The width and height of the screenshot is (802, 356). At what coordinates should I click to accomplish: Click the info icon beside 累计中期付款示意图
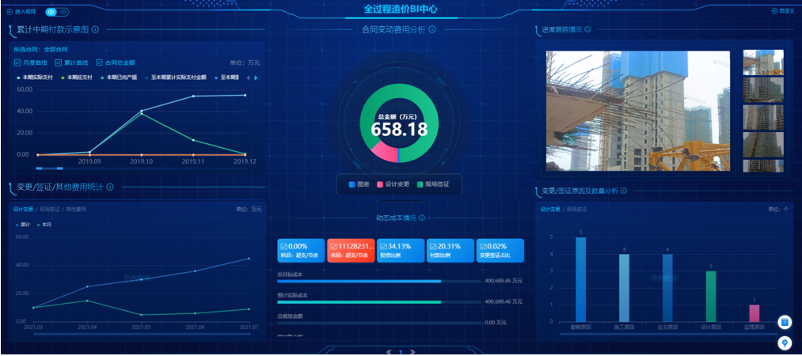click(x=95, y=30)
